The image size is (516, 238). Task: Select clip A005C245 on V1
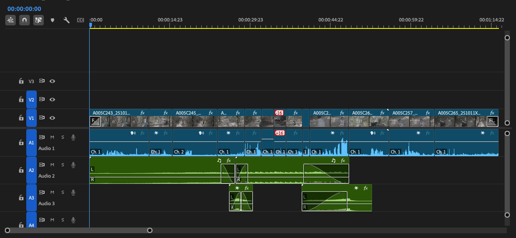[x=194, y=118]
